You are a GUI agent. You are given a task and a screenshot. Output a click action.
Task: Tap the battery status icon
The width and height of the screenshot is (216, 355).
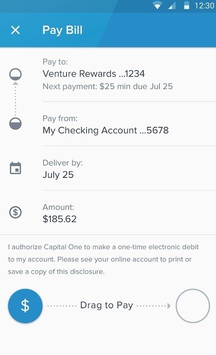[186, 6]
